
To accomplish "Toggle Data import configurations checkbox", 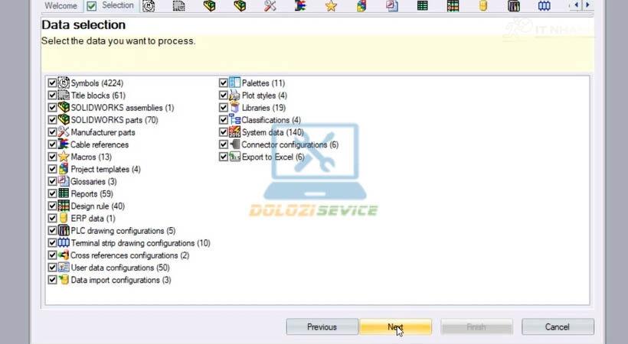I will click(x=52, y=280).
